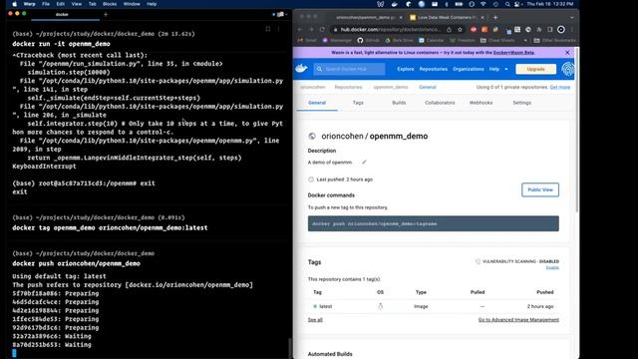Click the share icon in address bar
The width and height of the screenshot is (638, 359).
pos(449,29)
